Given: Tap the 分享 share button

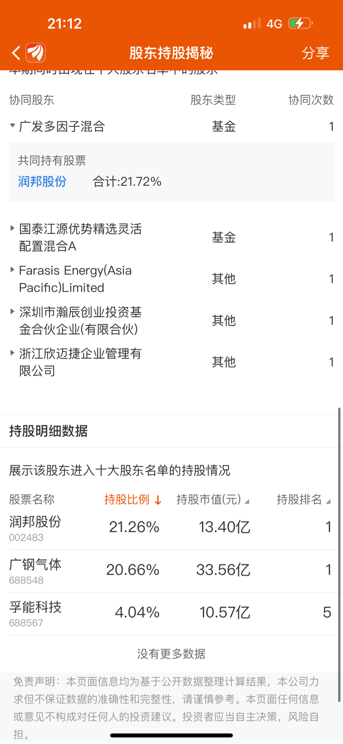Looking at the screenshot, I should (x=315, y=53).
